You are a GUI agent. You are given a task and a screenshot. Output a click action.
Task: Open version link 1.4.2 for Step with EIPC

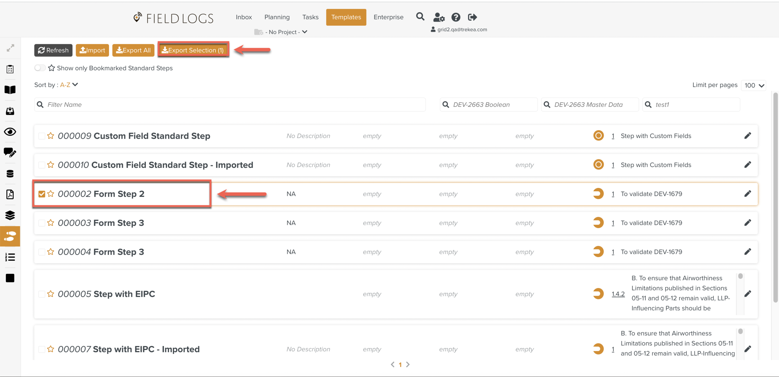618,294
